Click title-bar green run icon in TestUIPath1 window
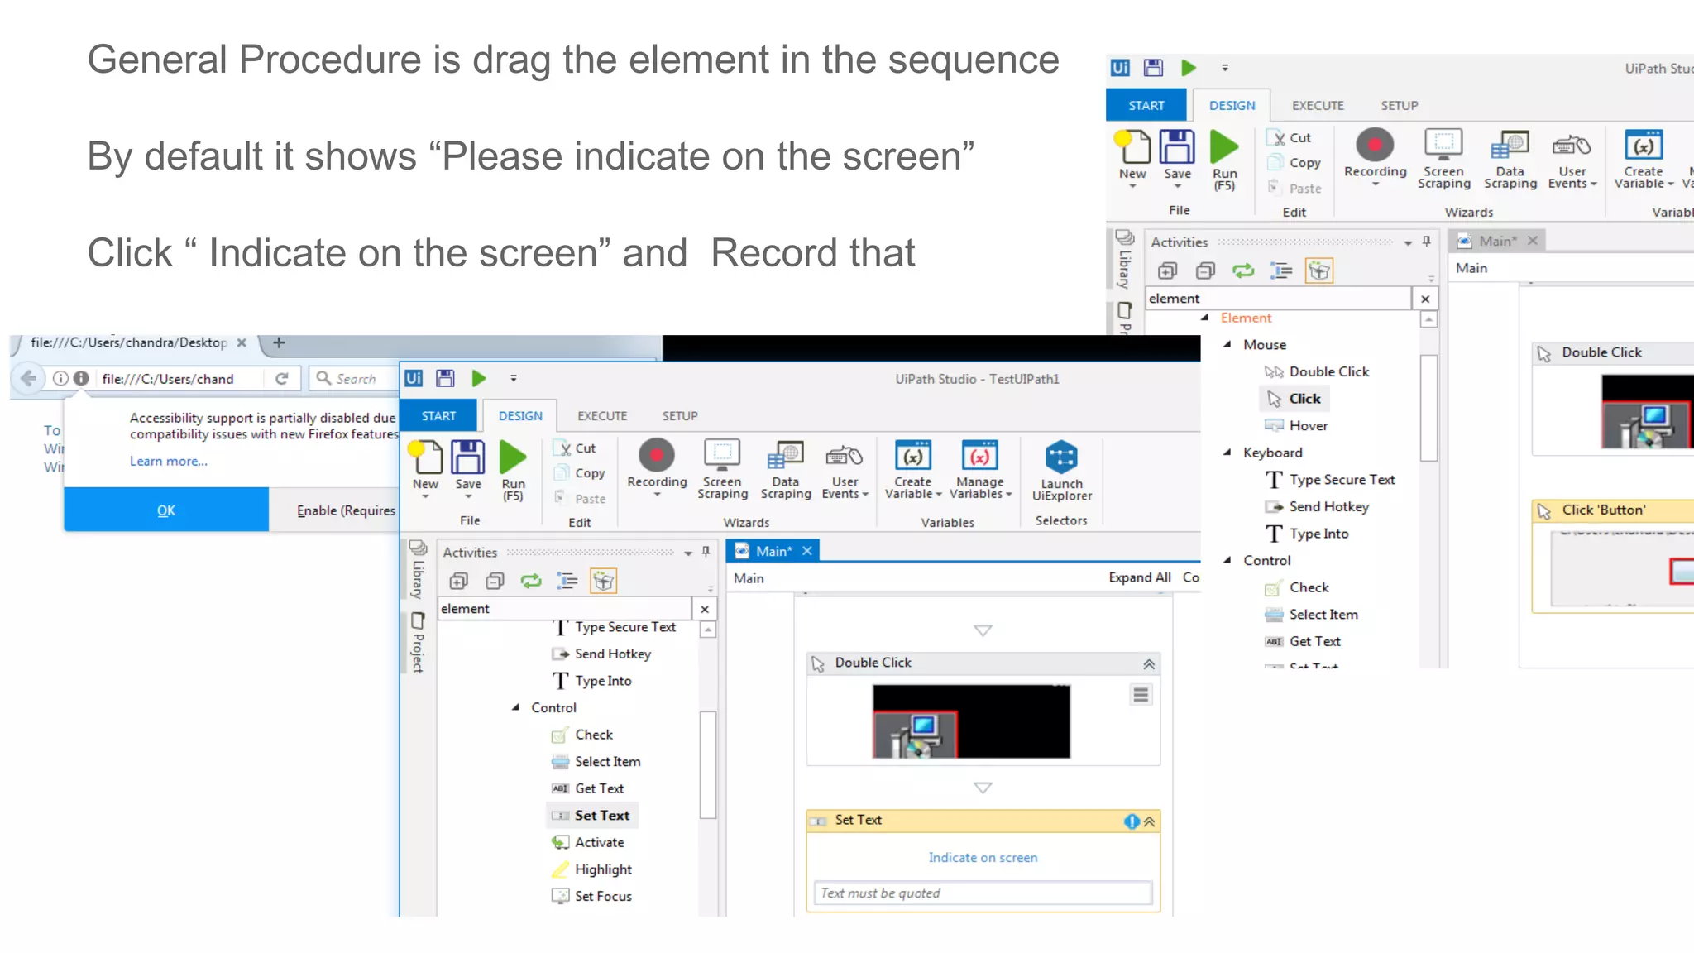Viewport: 1694px width, 953px height. coord(479,378)
